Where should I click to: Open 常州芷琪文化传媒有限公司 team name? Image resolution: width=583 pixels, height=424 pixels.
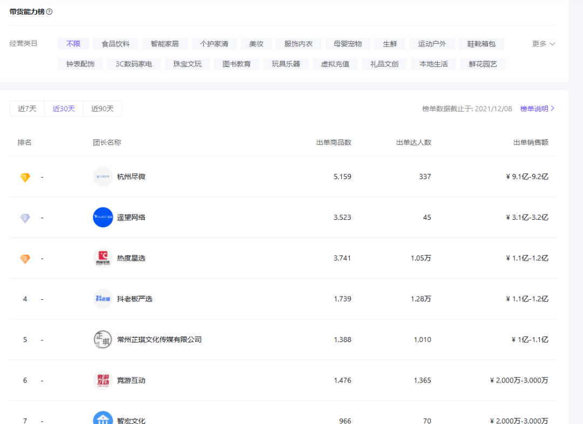point(159,340)
